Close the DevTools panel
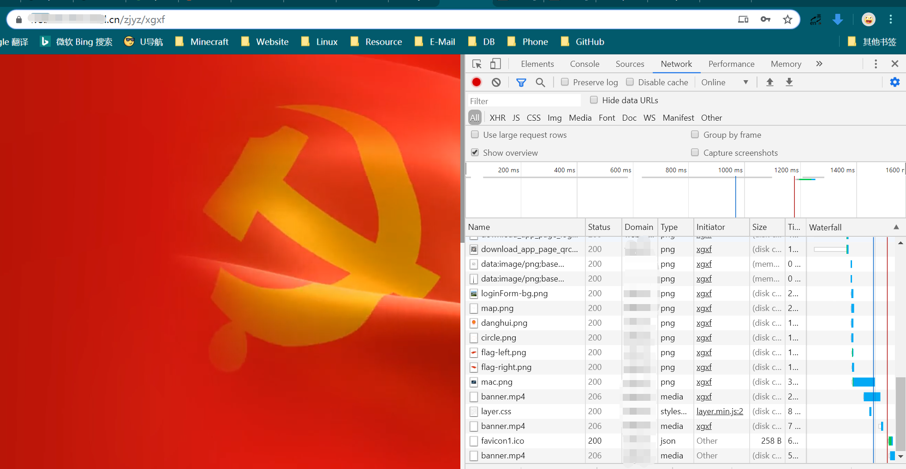The width and height of the screenshot is (906, 469). [x=895, y=64]
